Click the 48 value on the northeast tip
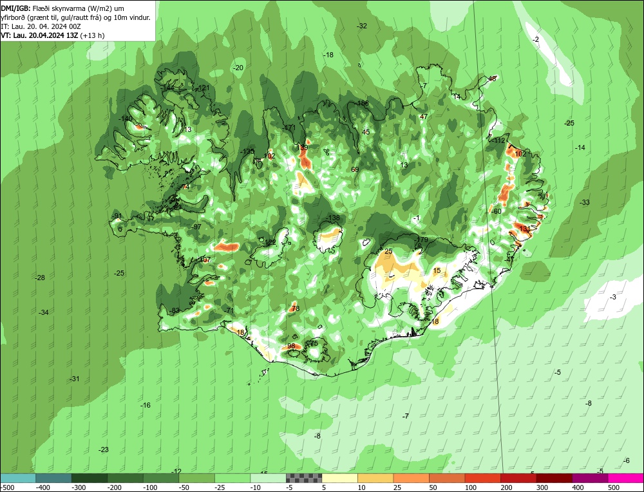This screenshot has height=492, width=644. 492,79
